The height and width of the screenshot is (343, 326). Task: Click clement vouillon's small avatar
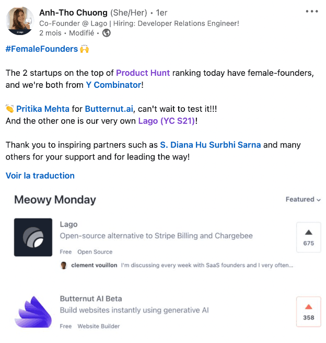pyautogui.click(x=64, y=265)
